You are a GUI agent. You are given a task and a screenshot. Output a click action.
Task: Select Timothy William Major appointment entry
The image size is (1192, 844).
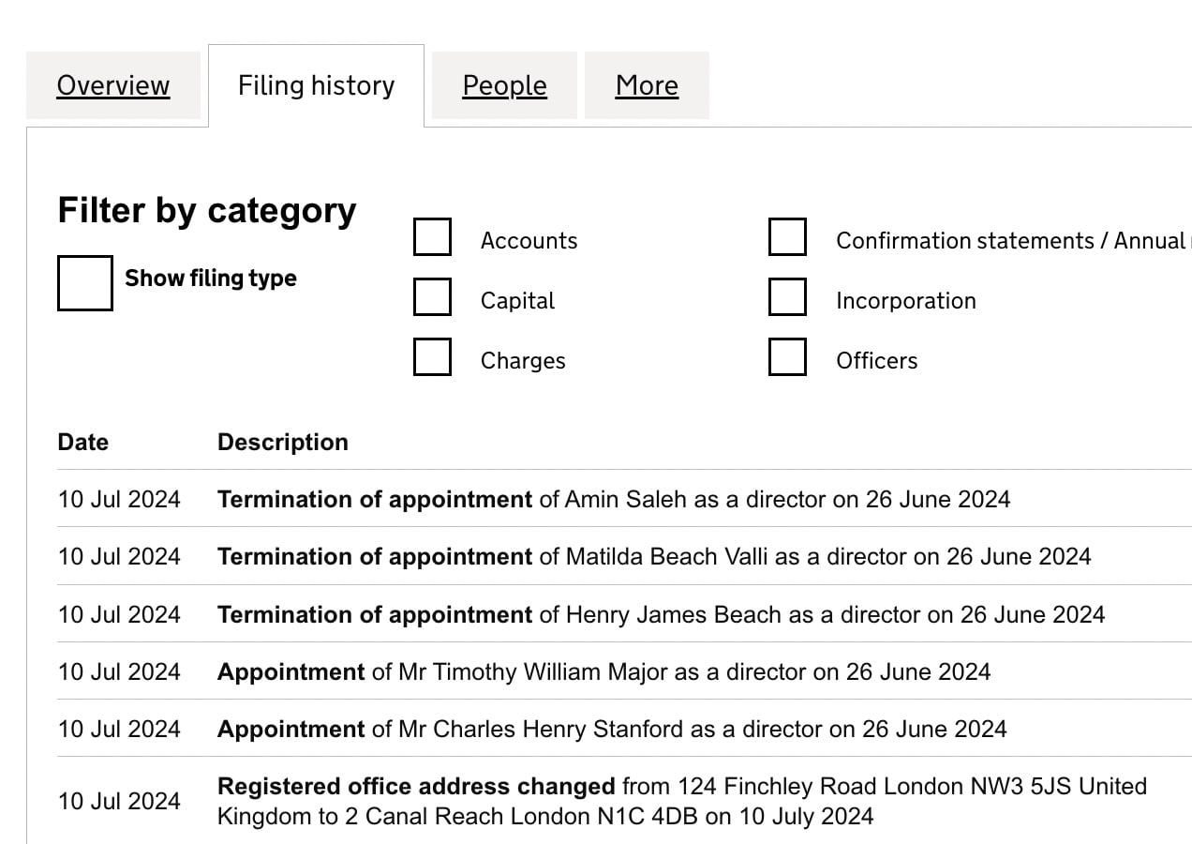click(603, 672)
